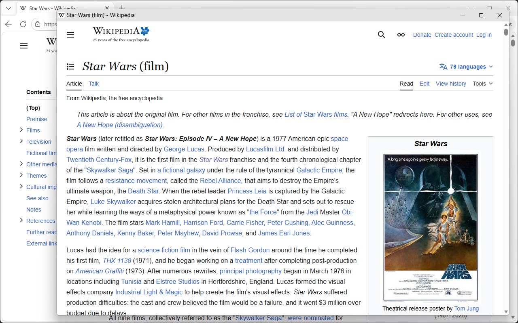Minimize the Star Wars (film) window
Screen dimensions: 518x323
click(463, 15)
